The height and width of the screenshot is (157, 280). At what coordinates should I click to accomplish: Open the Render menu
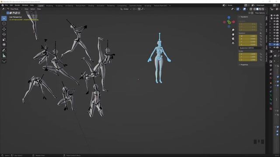(x=17, y=6)
